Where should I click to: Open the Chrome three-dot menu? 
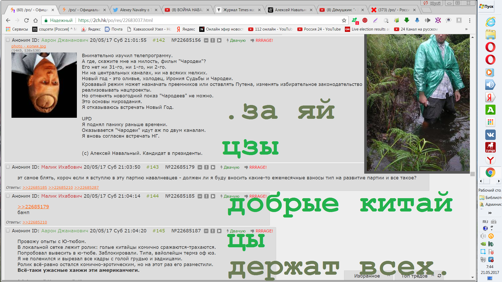(x=470, y=20)
